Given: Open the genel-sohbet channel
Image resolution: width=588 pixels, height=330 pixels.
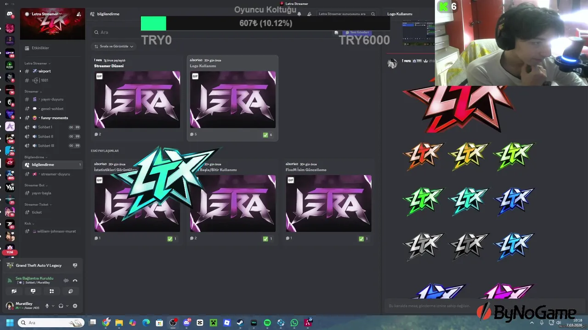Looking at the screenshot, I should tap(52, 109).
